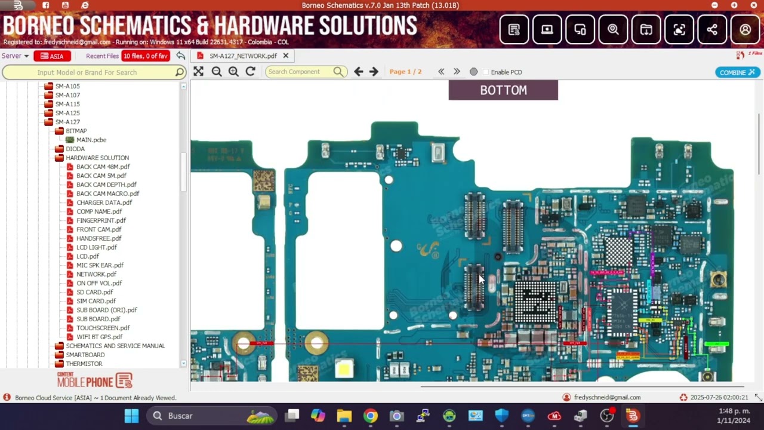
Task: Open File Explorer from the taskbar
Action: (344, 416)
